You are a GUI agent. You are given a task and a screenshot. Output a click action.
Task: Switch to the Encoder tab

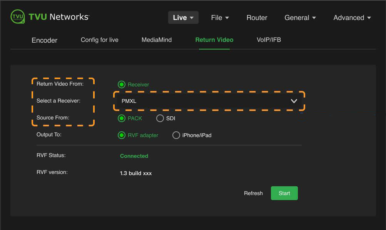point(45,40)
